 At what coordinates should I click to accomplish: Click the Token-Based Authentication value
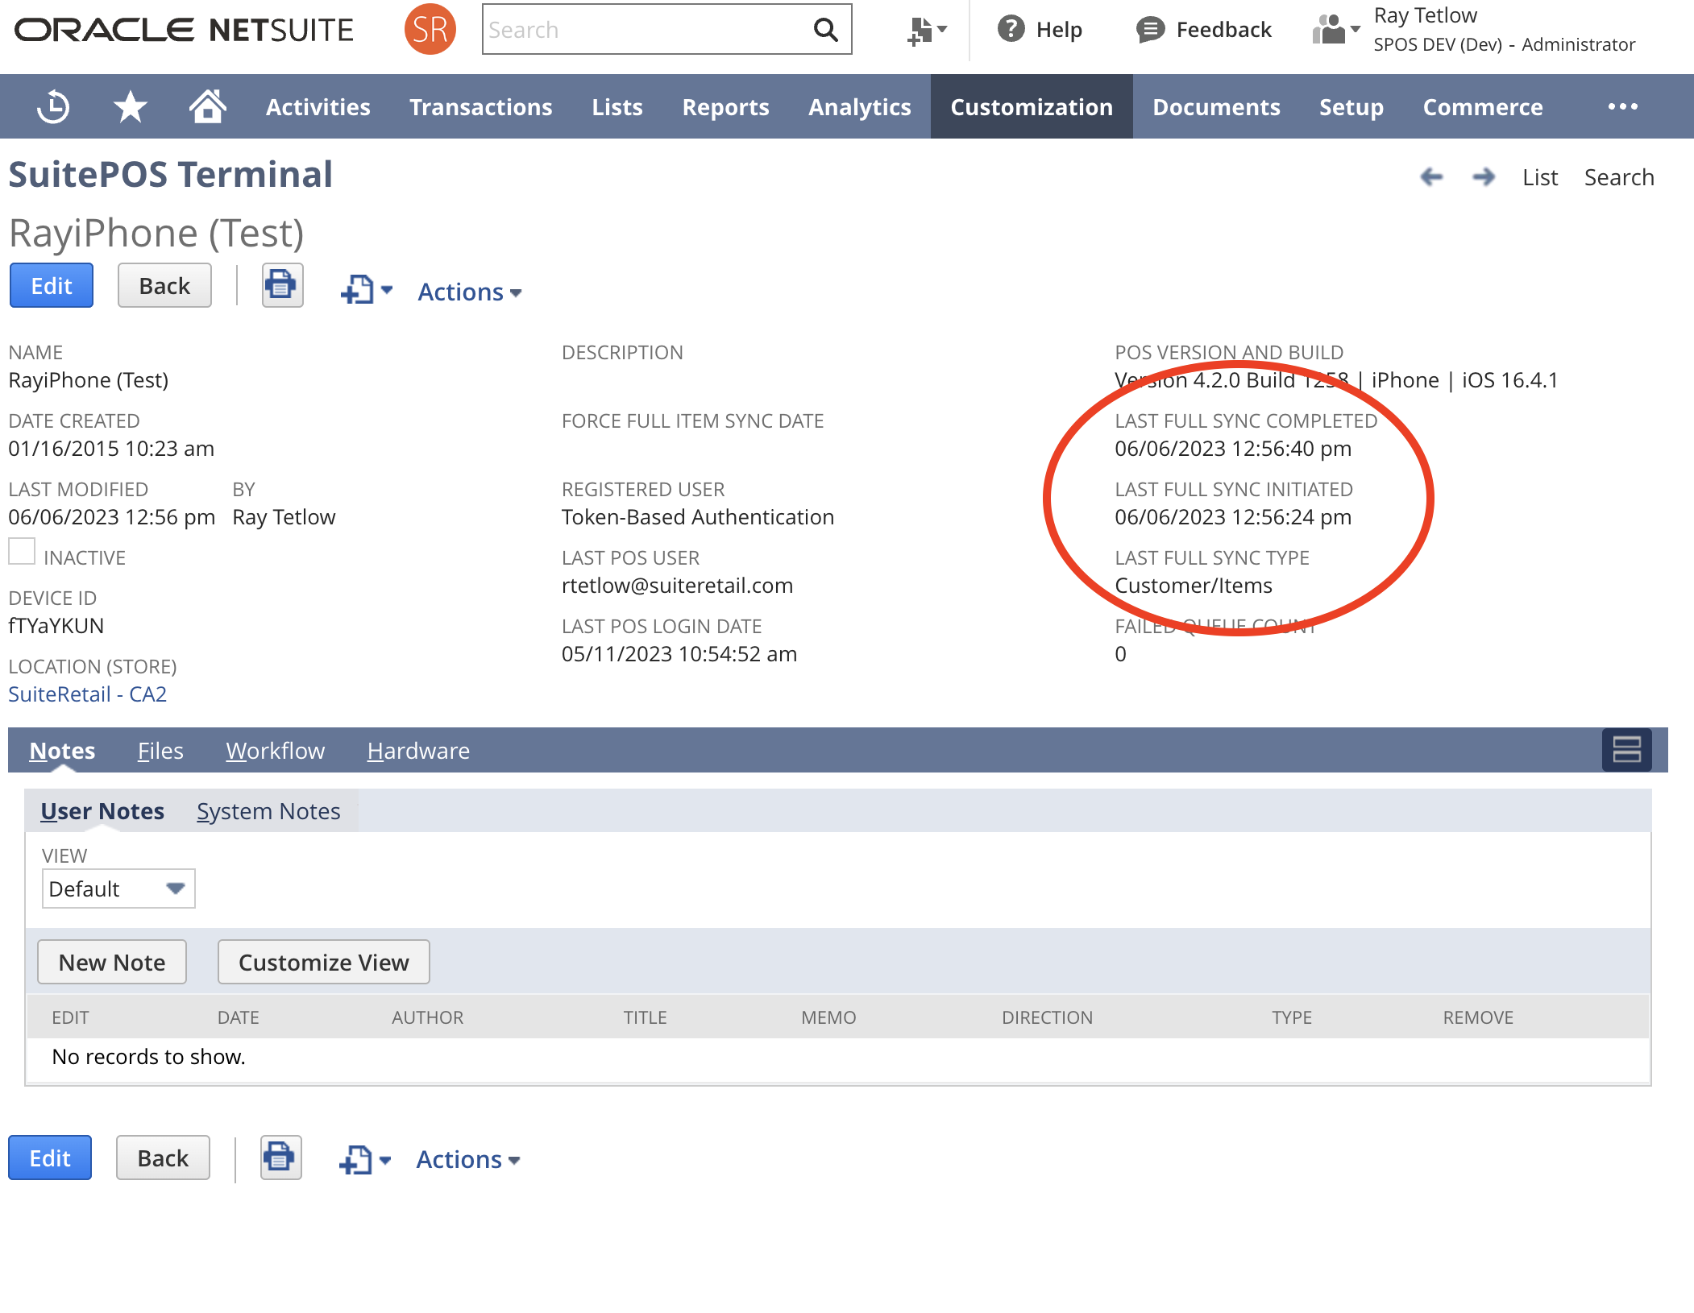(x=697, y=517)
